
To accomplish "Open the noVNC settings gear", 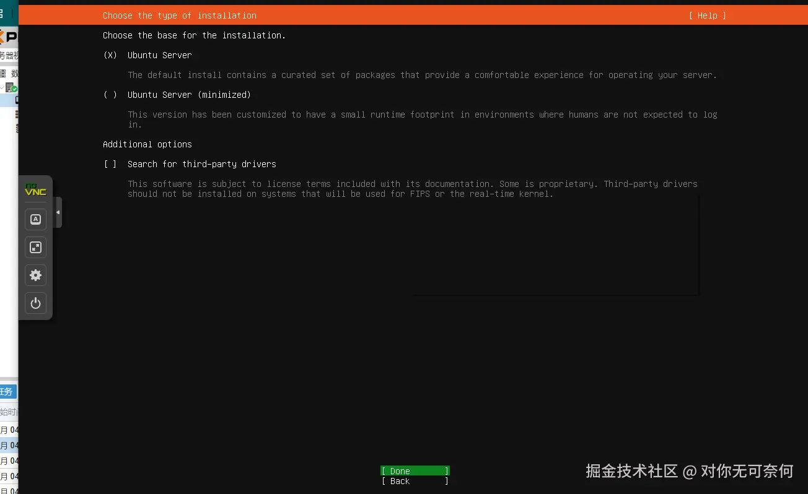I will point(35,275).
